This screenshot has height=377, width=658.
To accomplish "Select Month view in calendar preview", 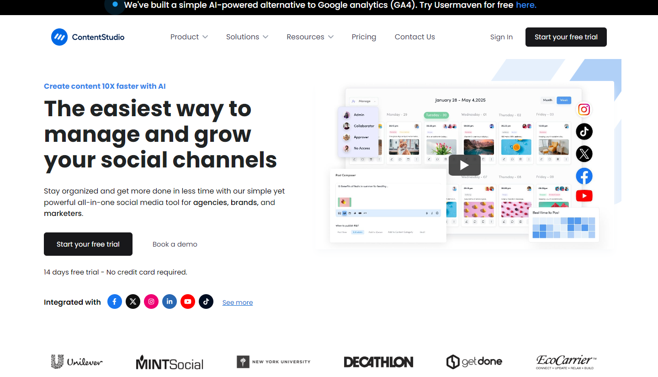I will click(x=547, y=100).
